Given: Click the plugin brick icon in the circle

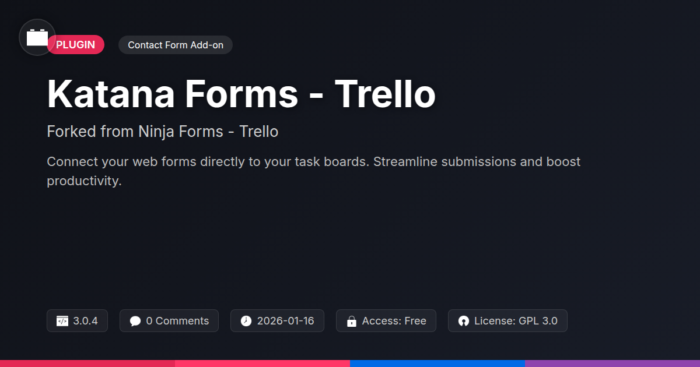Looking at the screenshot, I should pyautogui.click(x=37, y=38).
